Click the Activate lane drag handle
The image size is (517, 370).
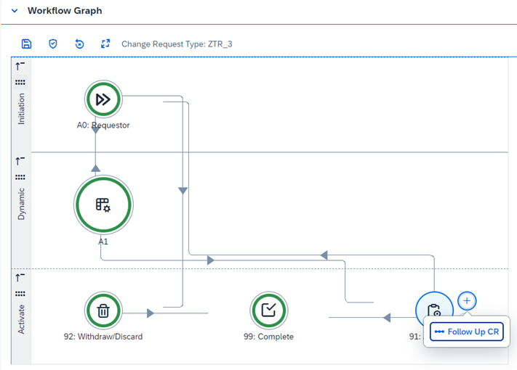tap(20, 294)
